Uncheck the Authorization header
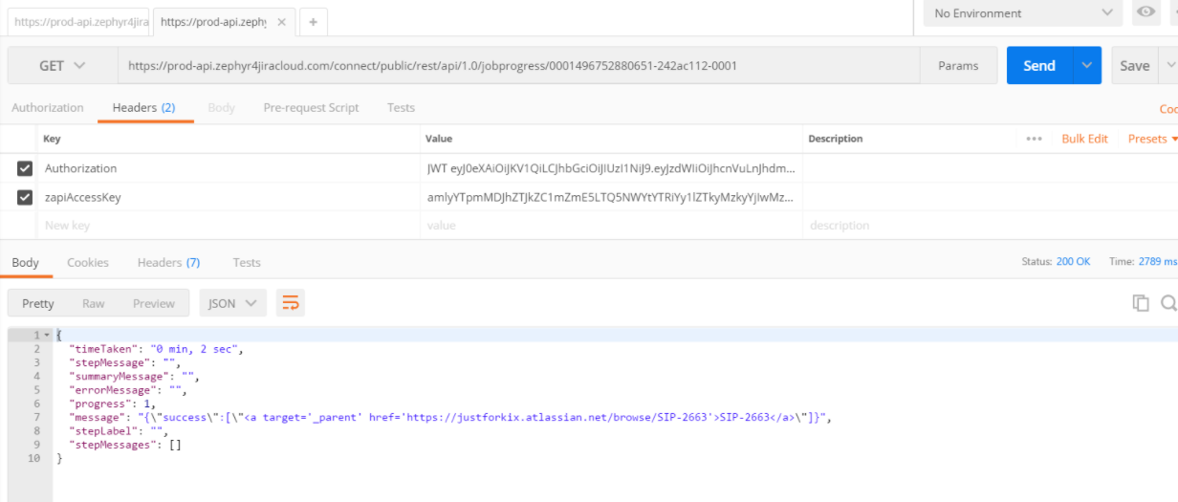 pyautogui.click(x=25, y=168)
